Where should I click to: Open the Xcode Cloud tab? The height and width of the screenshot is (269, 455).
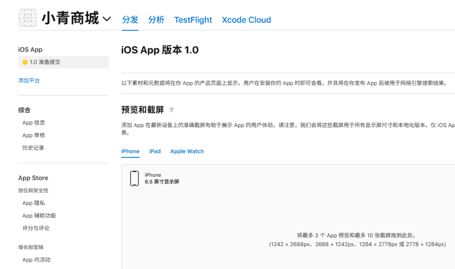(x=246, y=20)
